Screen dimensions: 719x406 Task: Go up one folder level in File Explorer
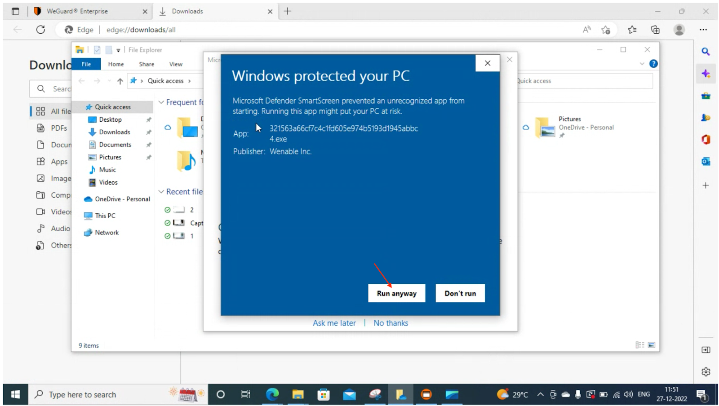click(120, 81)
